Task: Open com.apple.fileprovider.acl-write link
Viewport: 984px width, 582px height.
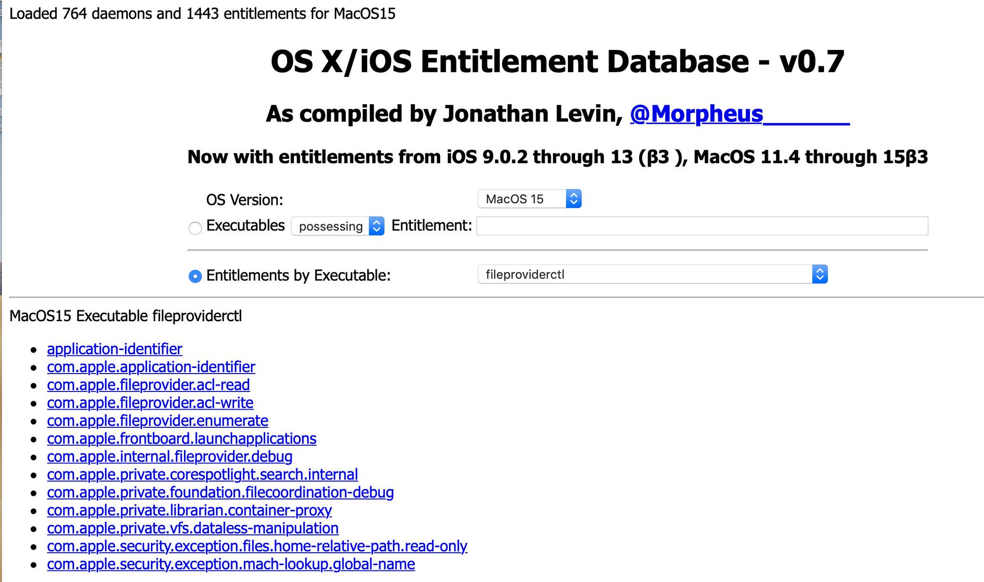Action: pos(150,402)
